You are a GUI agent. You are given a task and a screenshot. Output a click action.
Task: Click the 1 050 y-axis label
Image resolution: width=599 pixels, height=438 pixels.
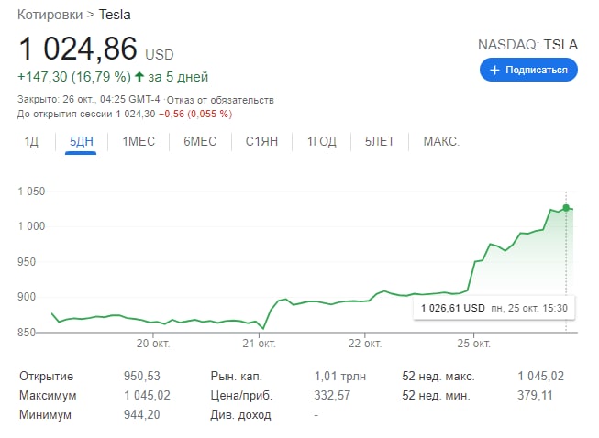click(x=31, y=192)
